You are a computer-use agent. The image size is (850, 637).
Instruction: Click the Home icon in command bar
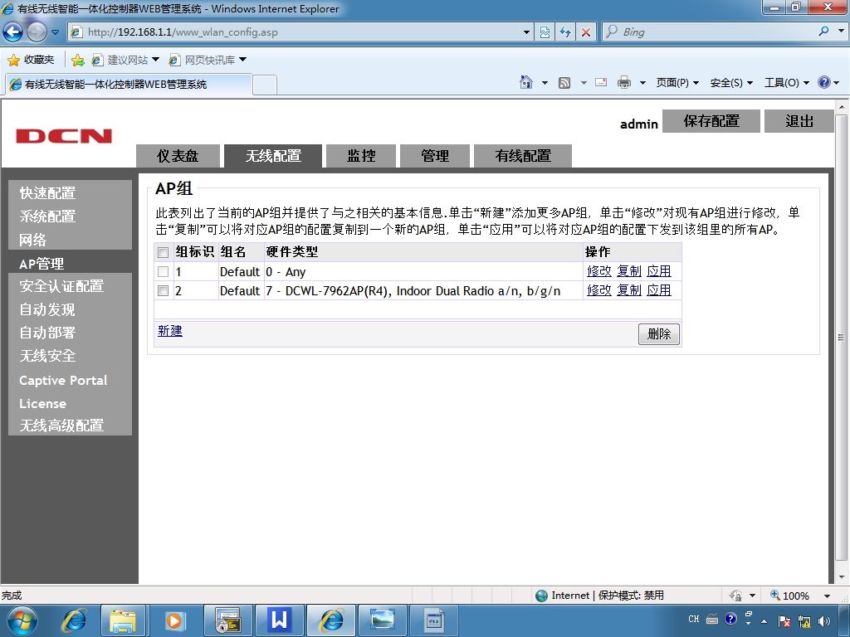pos(525,82)
